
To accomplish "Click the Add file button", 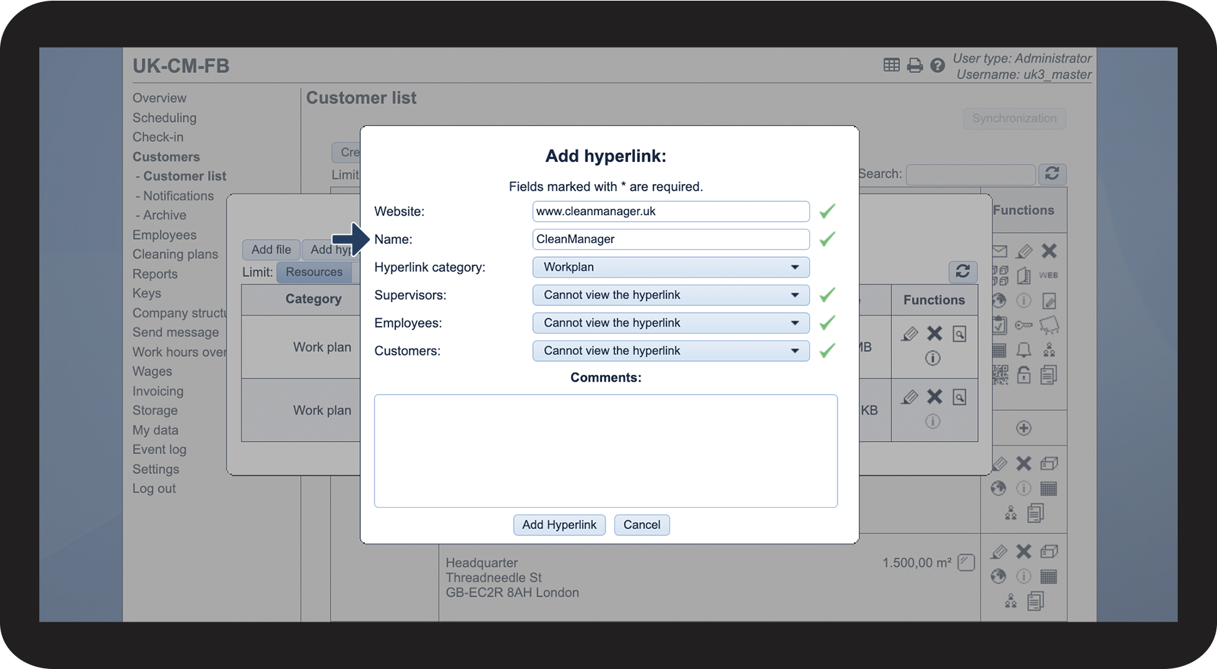I will (x=271, y=249).
